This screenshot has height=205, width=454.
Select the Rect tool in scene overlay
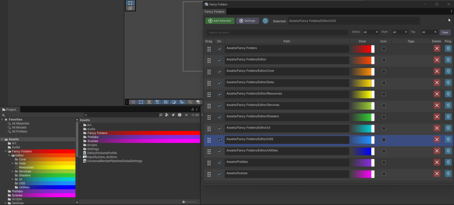tap(130, 3)
